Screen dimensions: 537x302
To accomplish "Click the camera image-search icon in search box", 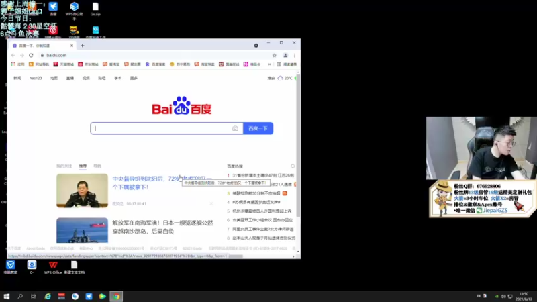I will [235, 128].
